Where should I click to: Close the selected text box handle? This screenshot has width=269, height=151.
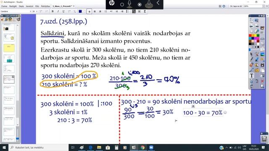pos(193,106)
